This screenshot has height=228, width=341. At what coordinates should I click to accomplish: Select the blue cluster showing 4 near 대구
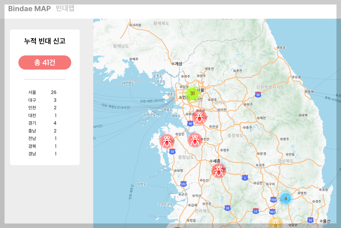[x=285, y=198]
